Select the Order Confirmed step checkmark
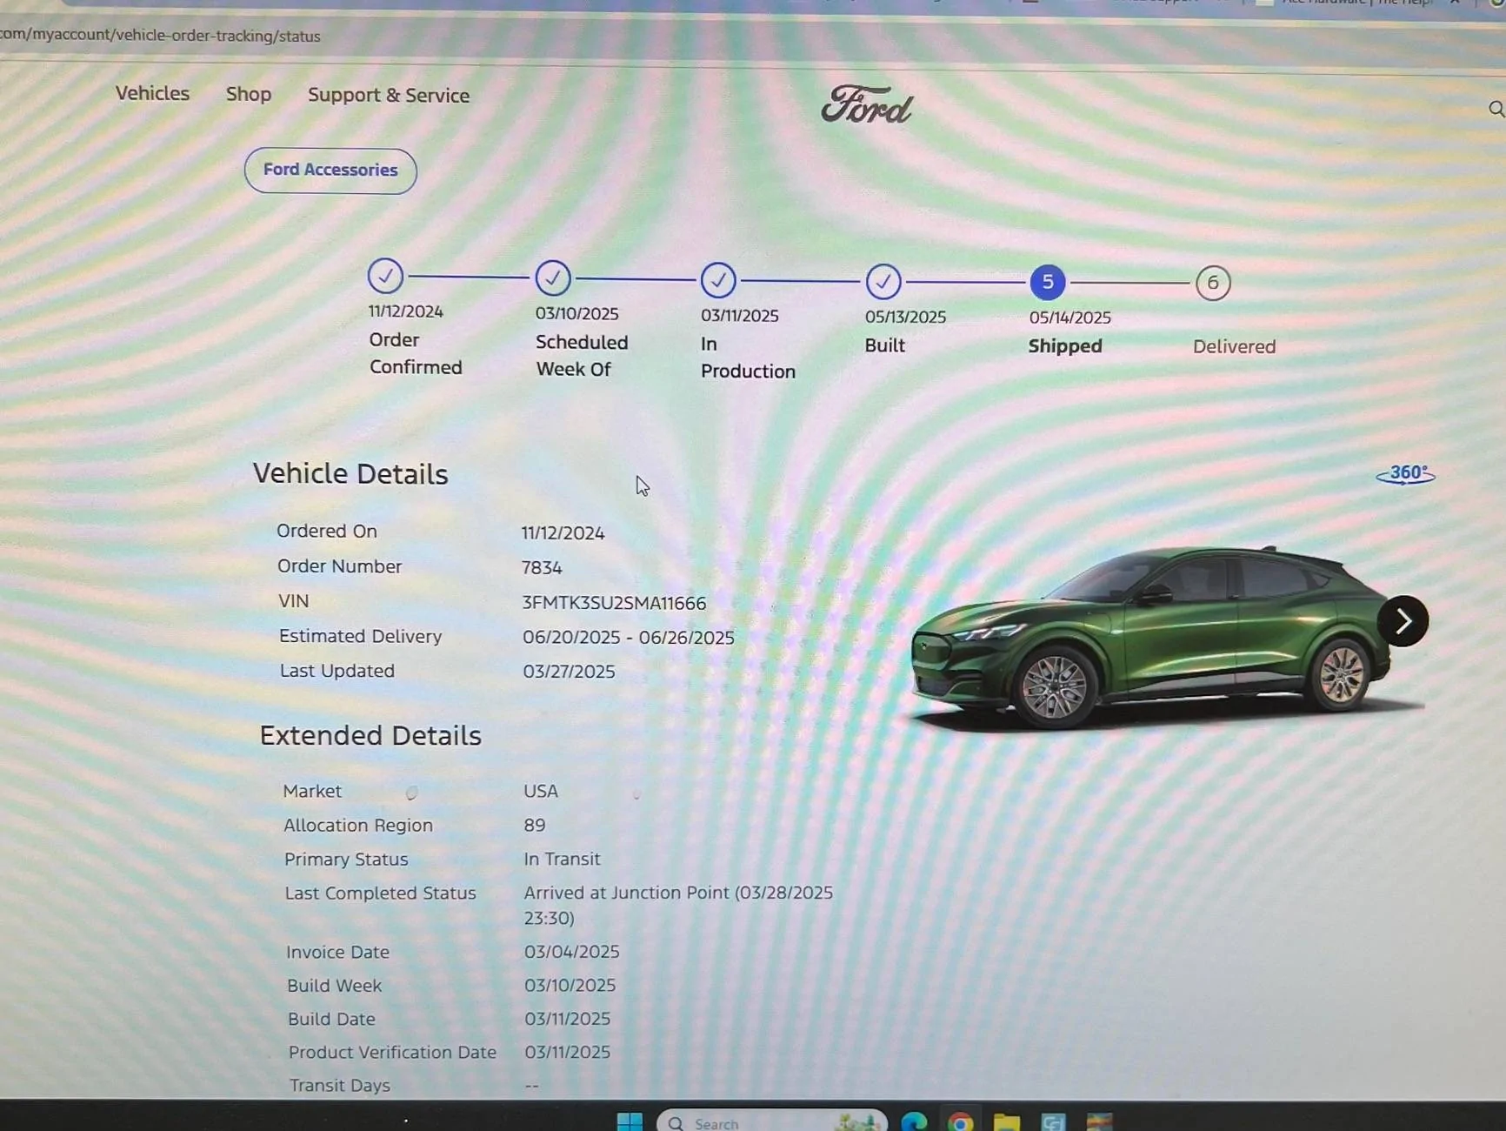Screen dimensions: 1506x1131 point(385,276)
